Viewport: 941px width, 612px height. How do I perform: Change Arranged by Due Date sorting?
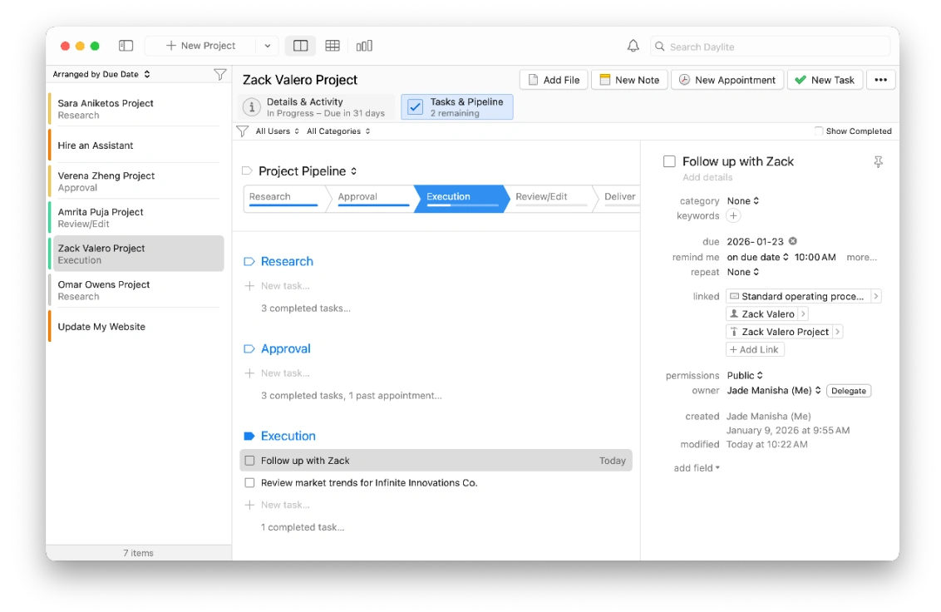[x=101, y=75]
